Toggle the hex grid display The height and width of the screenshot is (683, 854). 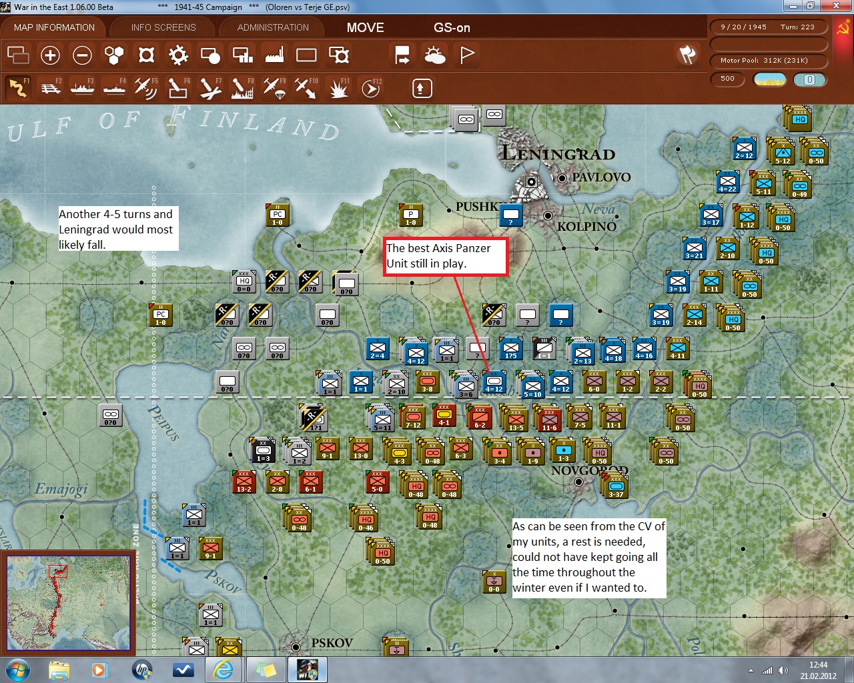tap(114, 55)
